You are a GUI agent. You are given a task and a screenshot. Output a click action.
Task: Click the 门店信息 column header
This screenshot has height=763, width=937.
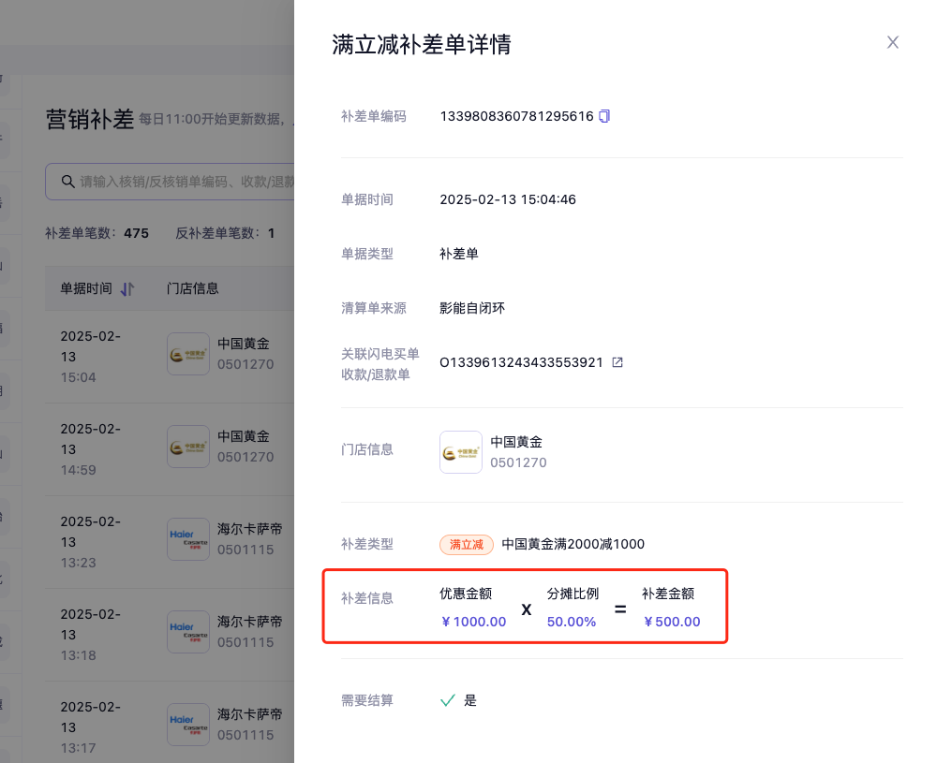pos(192,288)
